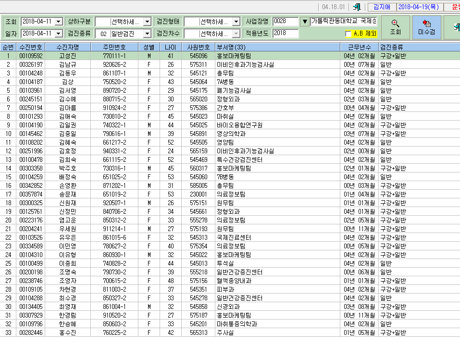Sort by the 수진자명 column header
Viewport: 460px width, 344px height.
(x=68, y=47)
